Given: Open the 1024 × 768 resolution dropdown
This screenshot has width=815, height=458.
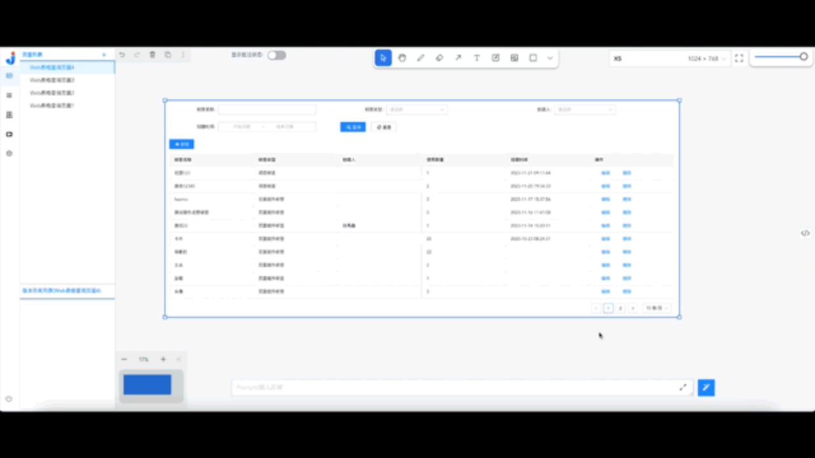Looking at the screenshot, I should [704, 58].
